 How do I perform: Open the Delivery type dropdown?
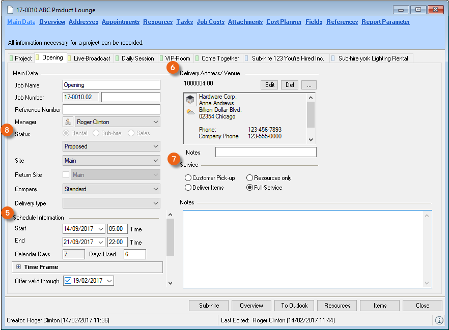click(111, 203)
